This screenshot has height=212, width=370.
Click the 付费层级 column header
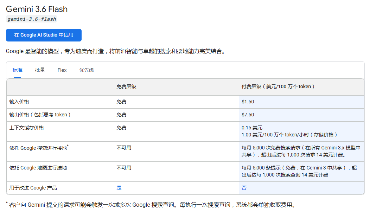278,86
